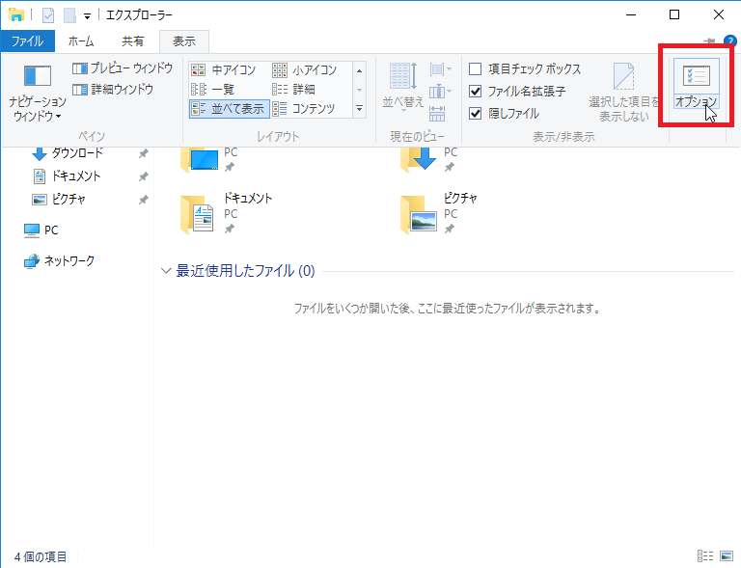Unpin Downloads using its pin icon
The image size is (741, 568).
coord(143,153)
